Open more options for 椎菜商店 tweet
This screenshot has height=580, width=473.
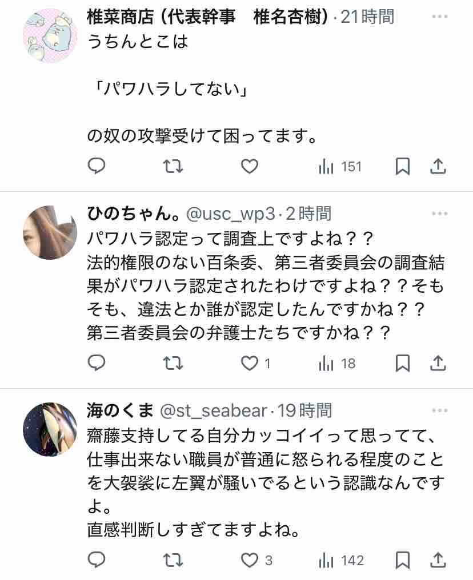click(440, 17)
